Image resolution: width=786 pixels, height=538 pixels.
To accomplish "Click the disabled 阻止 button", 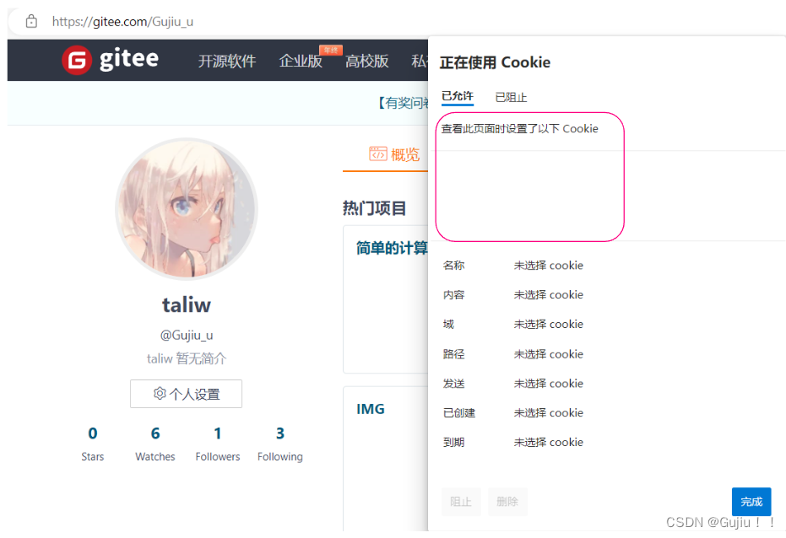I will tap(461, 502).
